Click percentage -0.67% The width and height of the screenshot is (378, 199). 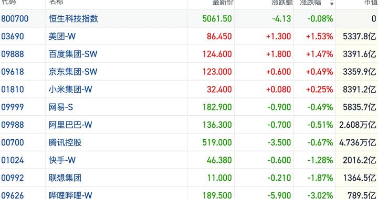[x=320, y=142]
